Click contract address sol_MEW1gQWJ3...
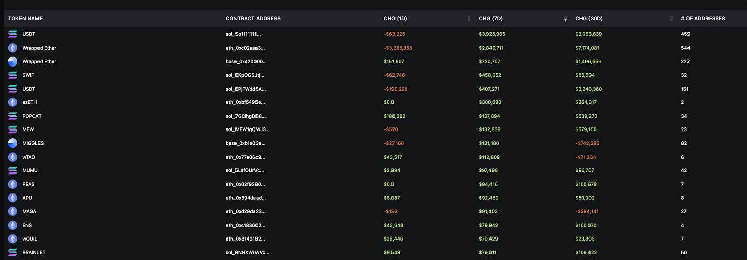The width and height of the screenshot is (747, 260). pyautogui.click(x=248, y=129)
